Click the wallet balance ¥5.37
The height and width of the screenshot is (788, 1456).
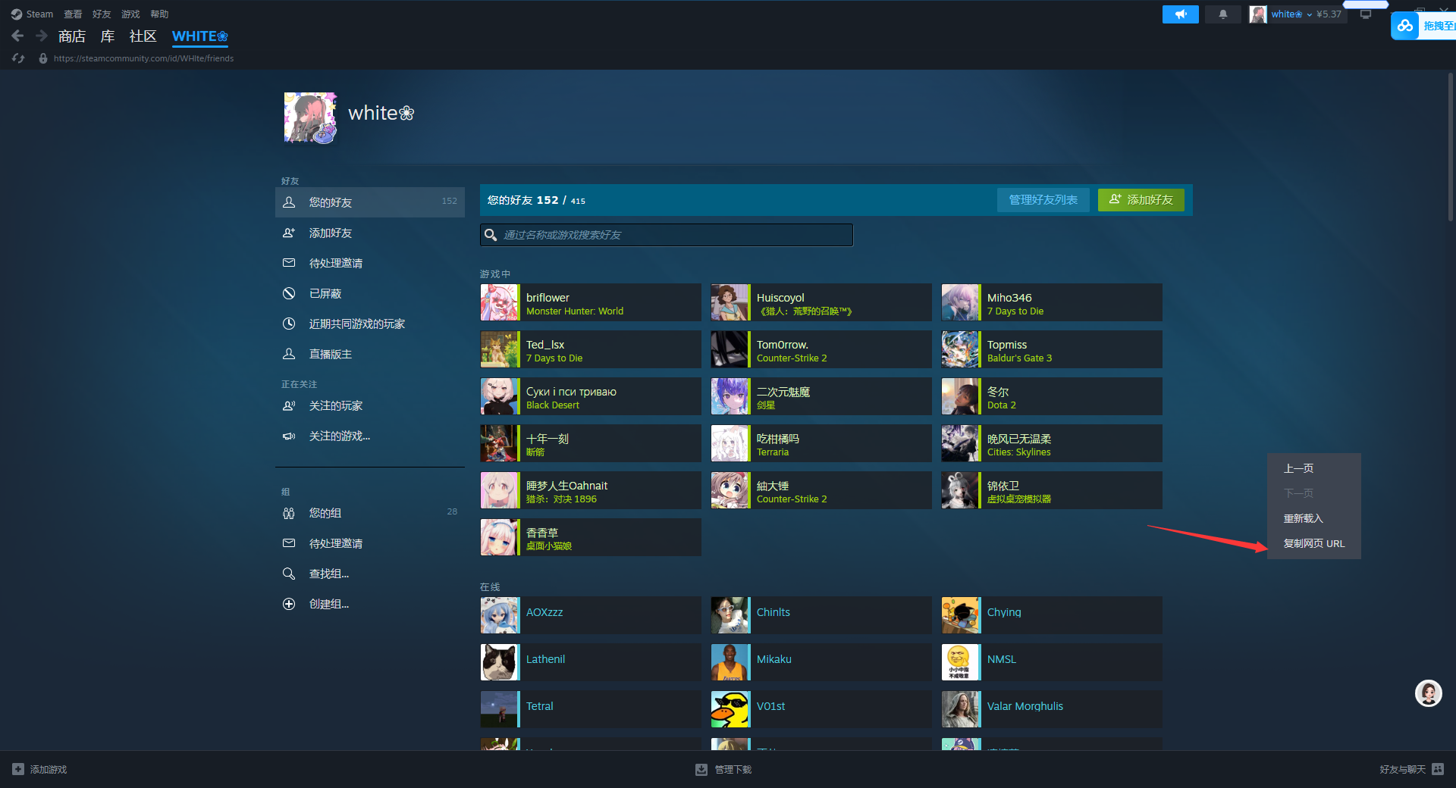[1329, 14]
